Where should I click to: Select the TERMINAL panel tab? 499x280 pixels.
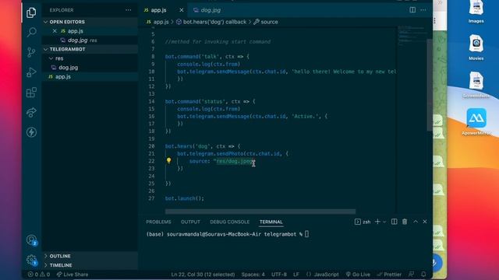[x=271, y=222]
